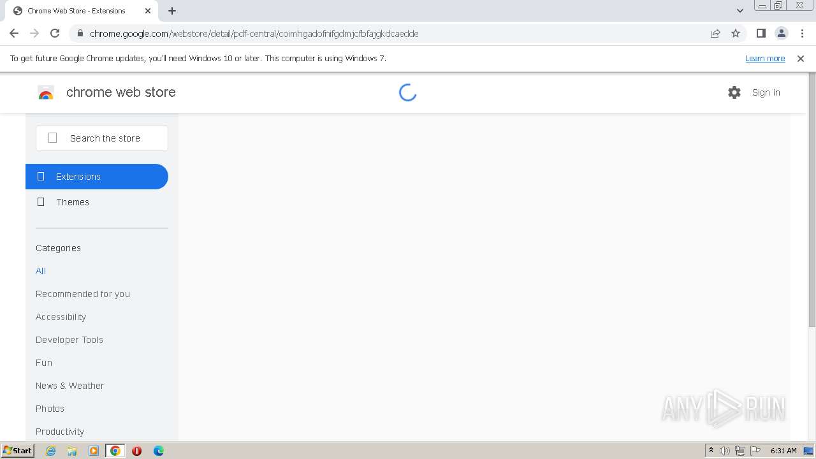Choose the Accessibility category
Image resolution: width=816 pixels, height=459 pixels.
pos(61,317)
